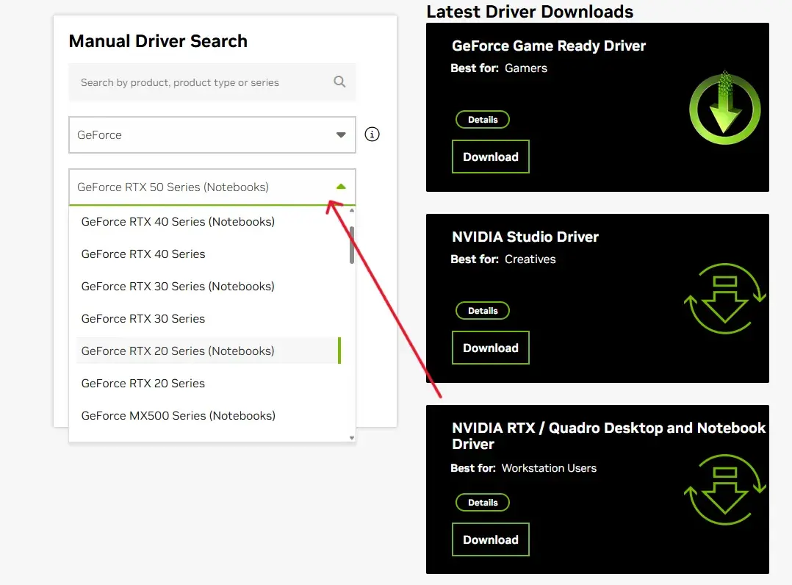Image resolution: width=792 pixels, height=585 pixels.
Task: Download the NVIDIA Studio Driver
Action: pyautogui.click(x=490, y=348)
